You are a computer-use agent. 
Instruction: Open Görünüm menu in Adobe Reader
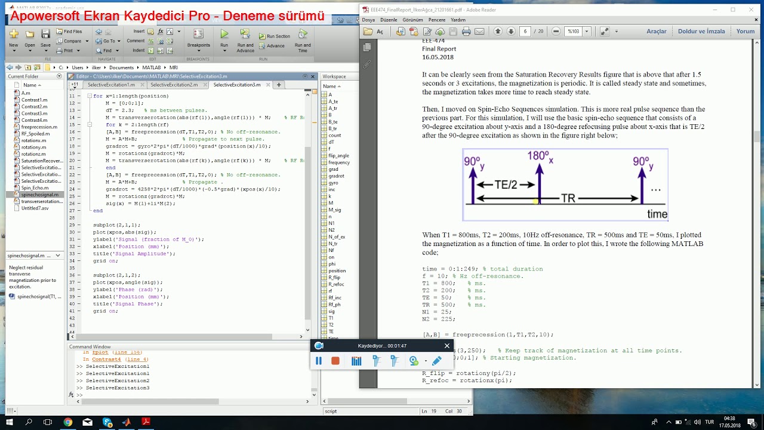(412, 20)
